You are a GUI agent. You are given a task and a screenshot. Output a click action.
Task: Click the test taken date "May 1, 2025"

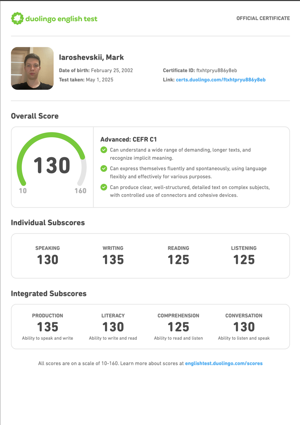point(100,80)
